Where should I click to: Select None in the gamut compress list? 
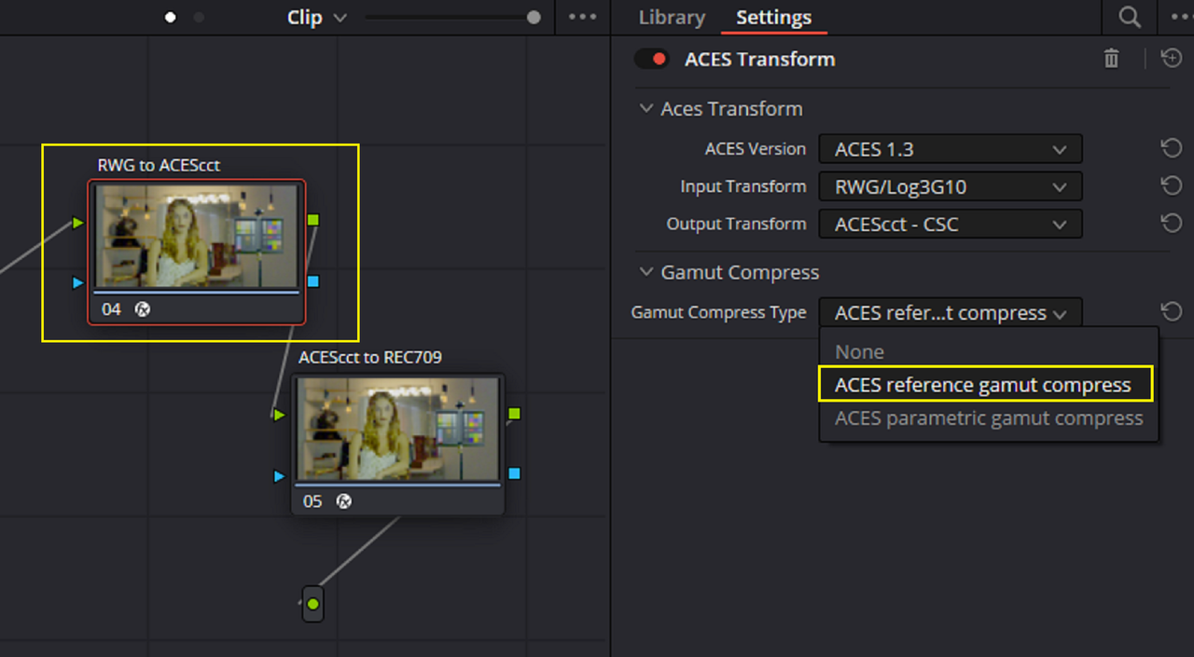859,352
